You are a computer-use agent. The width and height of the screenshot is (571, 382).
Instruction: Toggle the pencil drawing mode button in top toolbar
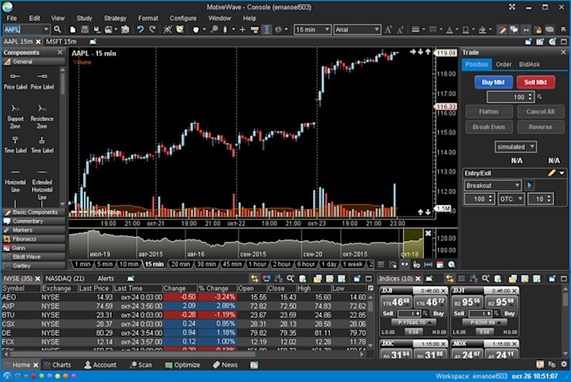(502, 29)
